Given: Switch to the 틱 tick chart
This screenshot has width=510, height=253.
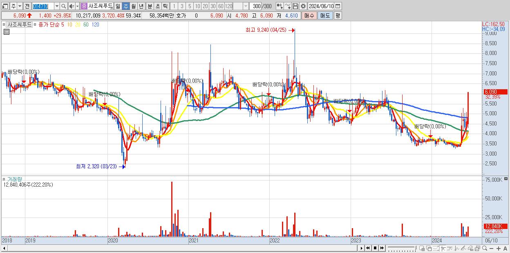Looking at the screenshot, I should tap(165, 6).
